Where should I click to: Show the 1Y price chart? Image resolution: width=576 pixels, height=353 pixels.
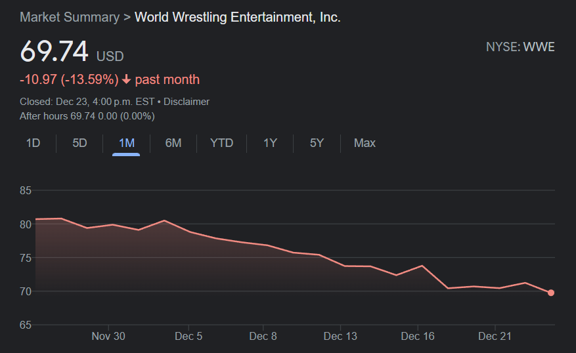click(x=270, y=143)
